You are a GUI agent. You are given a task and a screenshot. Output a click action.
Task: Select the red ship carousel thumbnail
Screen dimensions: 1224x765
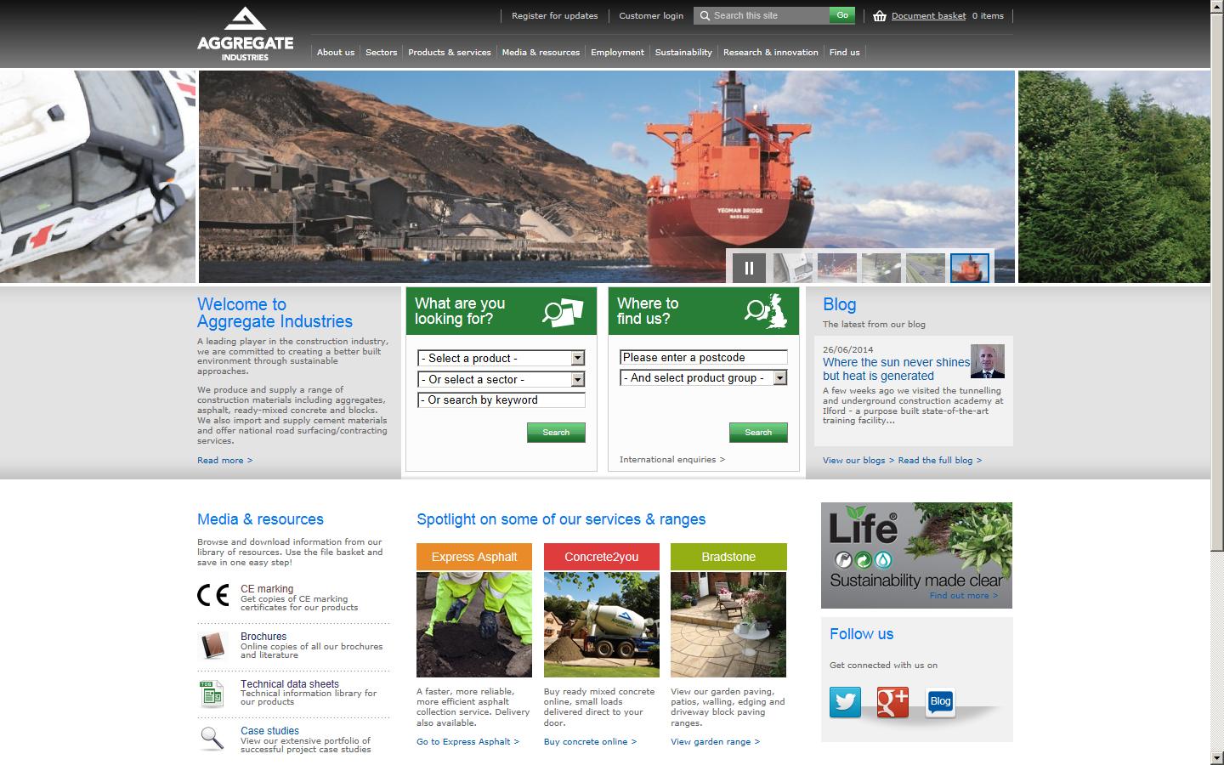point(970,267)
